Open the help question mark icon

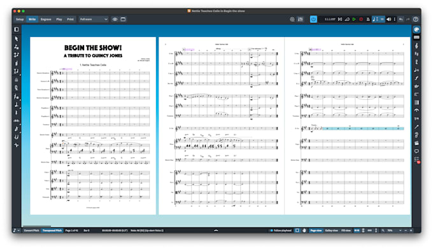tap(416, 19)
